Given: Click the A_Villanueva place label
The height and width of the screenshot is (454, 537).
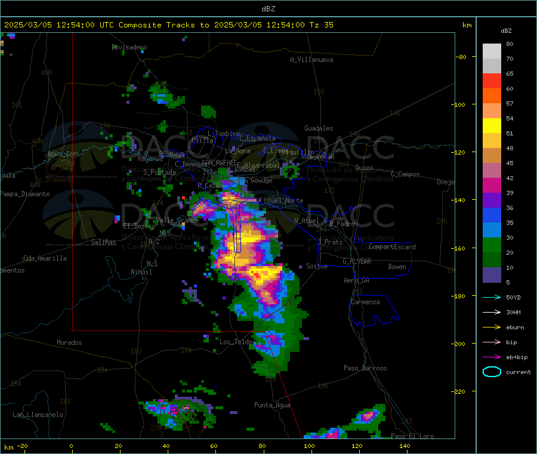Looking at the screenshot, I should [311, 60].
